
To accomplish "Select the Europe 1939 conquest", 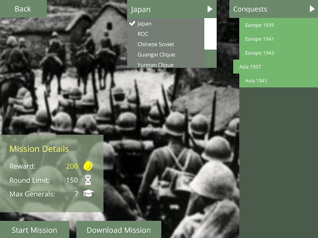I will [x=278, y=25].
